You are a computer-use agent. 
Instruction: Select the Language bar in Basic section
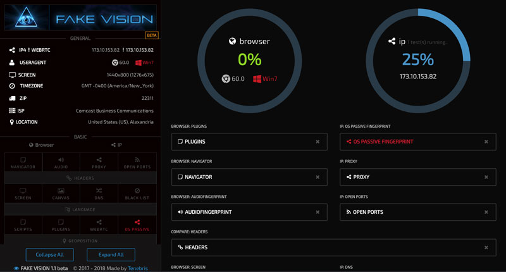(x=80, y=209)
